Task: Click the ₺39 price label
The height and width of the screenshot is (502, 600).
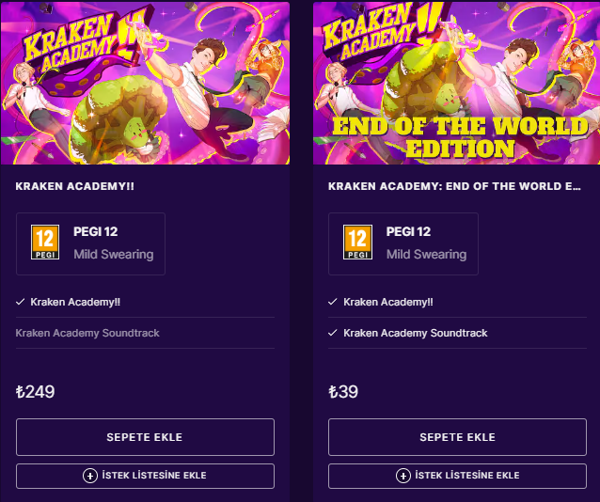Action: (x=343, y=392)
